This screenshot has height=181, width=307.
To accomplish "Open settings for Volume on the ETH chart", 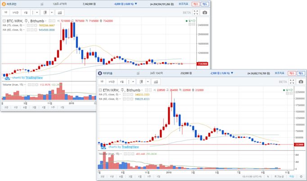I will coord(129,154).
